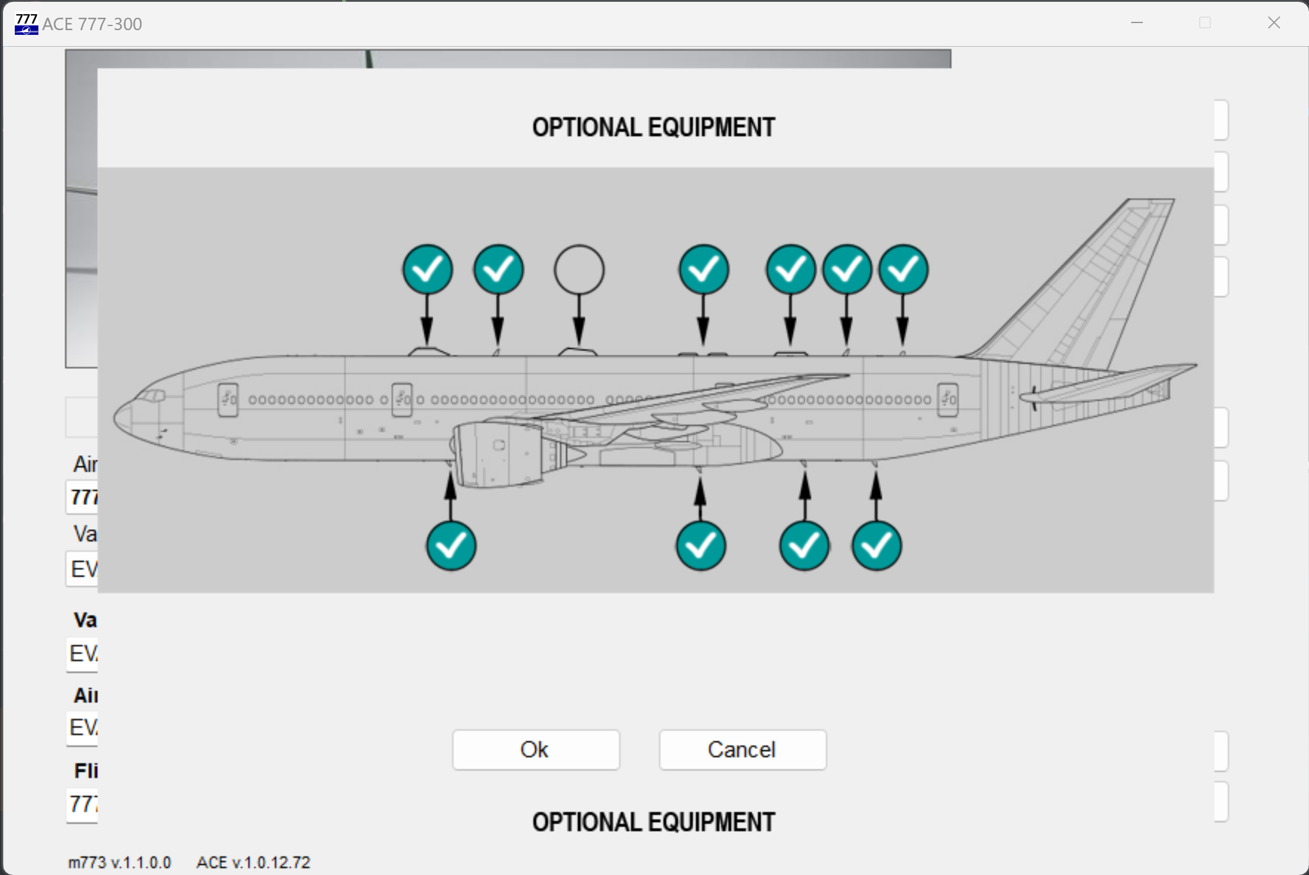
Task: Toggle third bottom-row equipment checkmark
Action: (x=804, y=546)
